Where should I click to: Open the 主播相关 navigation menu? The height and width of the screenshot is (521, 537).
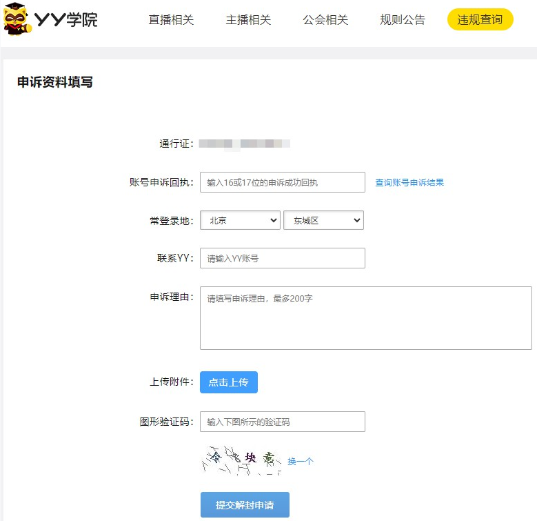248,20
